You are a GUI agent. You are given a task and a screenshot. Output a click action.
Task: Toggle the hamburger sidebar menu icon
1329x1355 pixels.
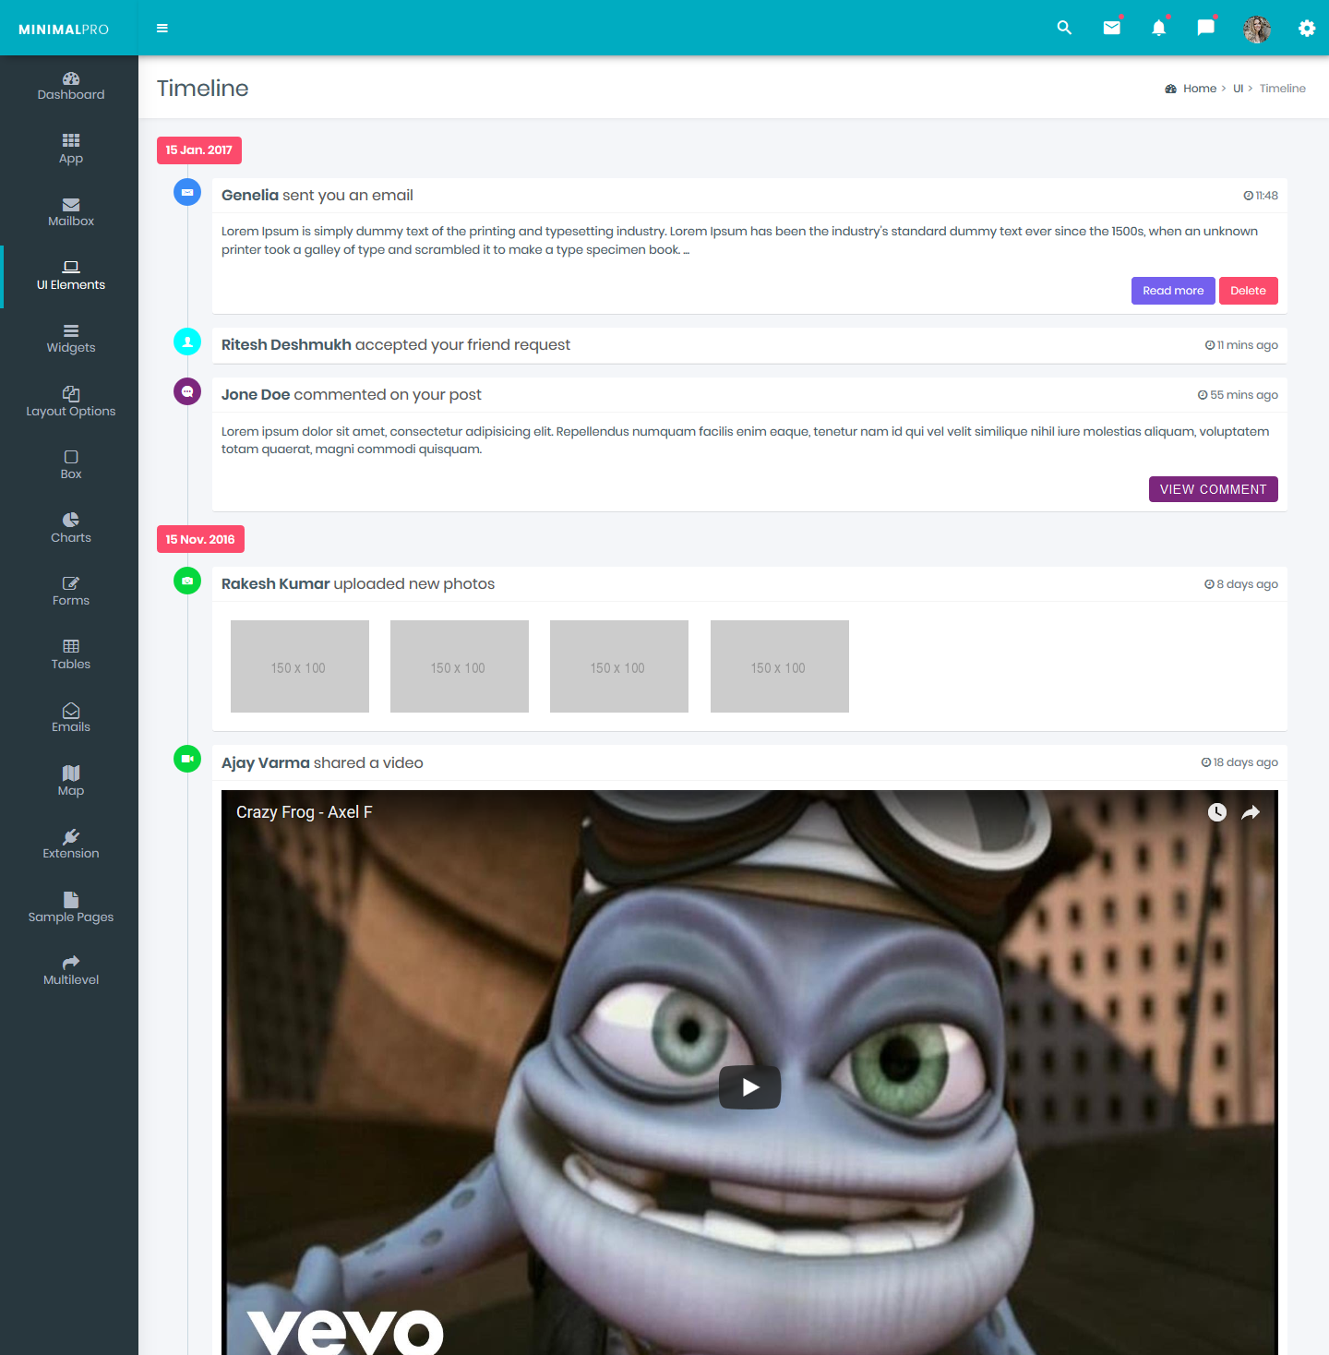(162, 29)
